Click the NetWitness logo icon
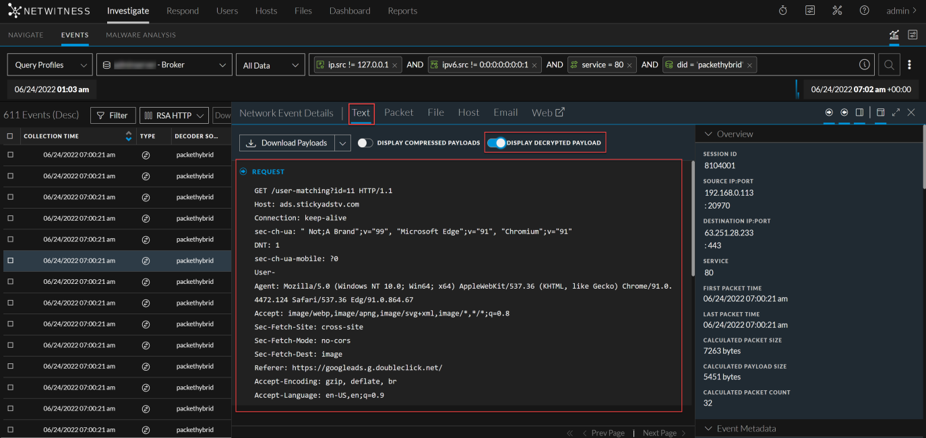 tap(13, 10)
